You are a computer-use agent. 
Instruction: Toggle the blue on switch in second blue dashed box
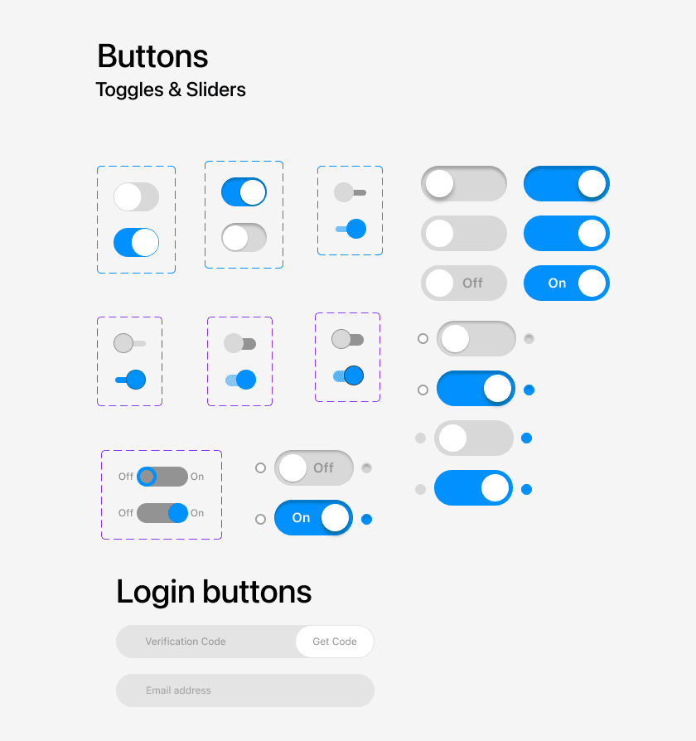click(244, 191)
